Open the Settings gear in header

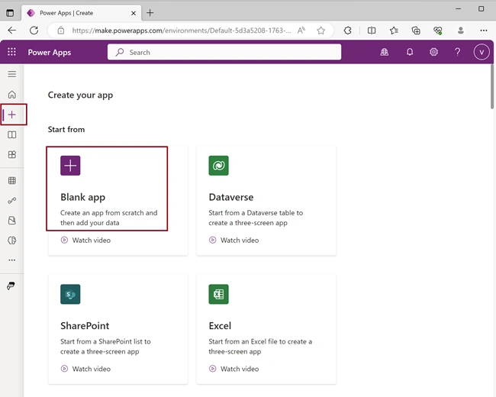(x=433, y=52)
